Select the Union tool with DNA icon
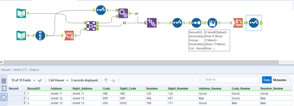 pos(152,23)
